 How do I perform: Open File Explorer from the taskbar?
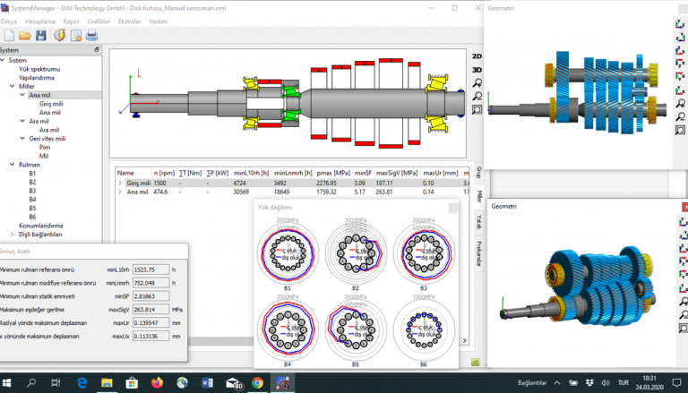(107, 383)
